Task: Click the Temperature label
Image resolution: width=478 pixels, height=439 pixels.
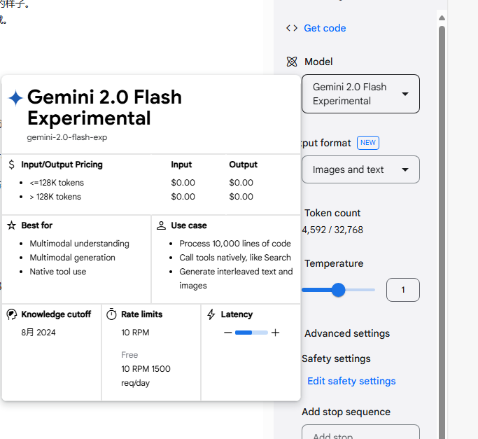Action: (334, 263)
